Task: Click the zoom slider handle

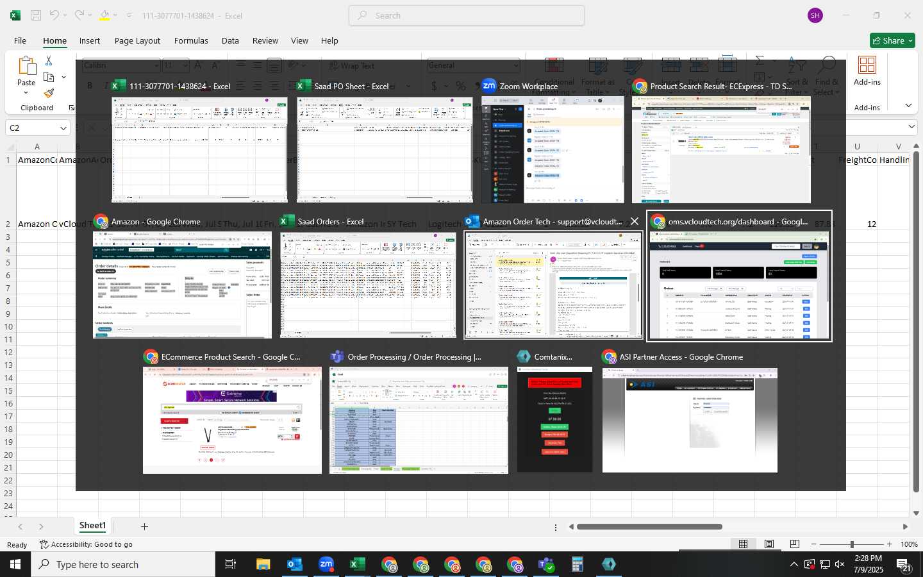Action: coord(852,544)
